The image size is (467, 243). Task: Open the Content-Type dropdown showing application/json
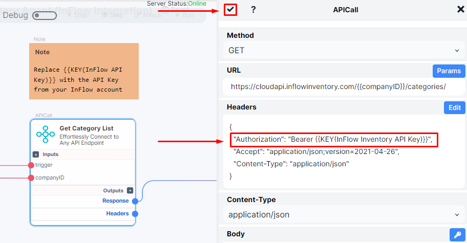[344, 215]
